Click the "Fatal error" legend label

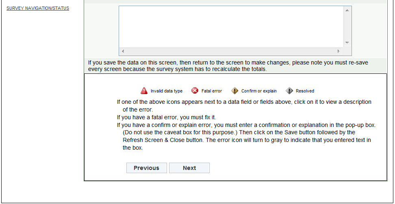(x=212, y=91)
